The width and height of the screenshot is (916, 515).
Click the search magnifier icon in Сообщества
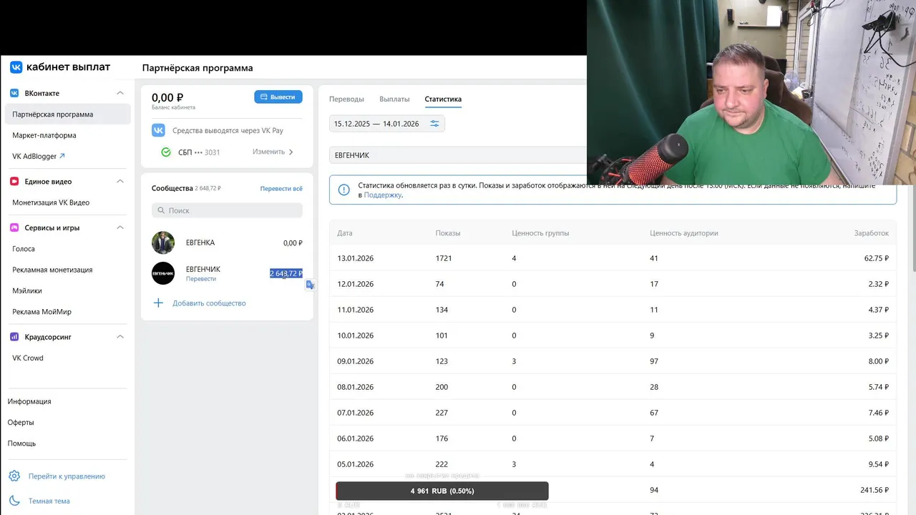(x=161, y=211)
